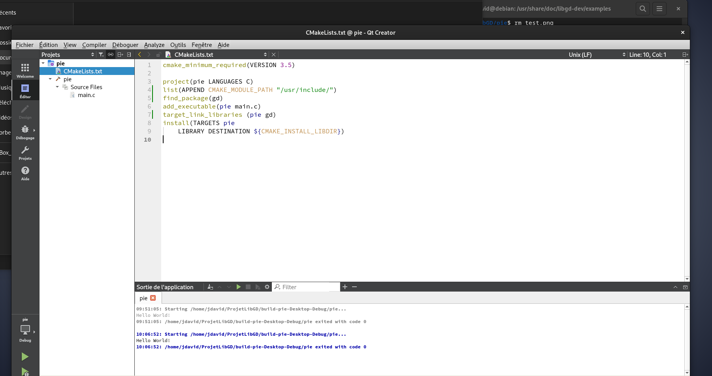
Task: Split the Projets side panel
Action: [121, 54]
